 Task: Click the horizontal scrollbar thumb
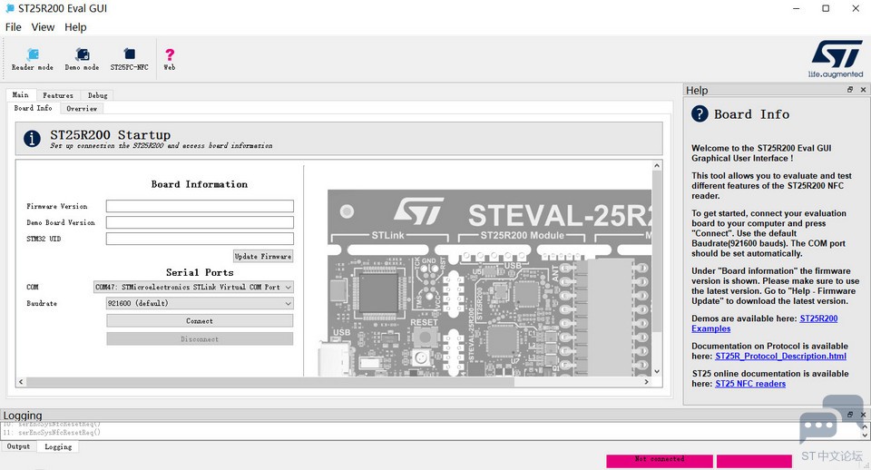270,382
